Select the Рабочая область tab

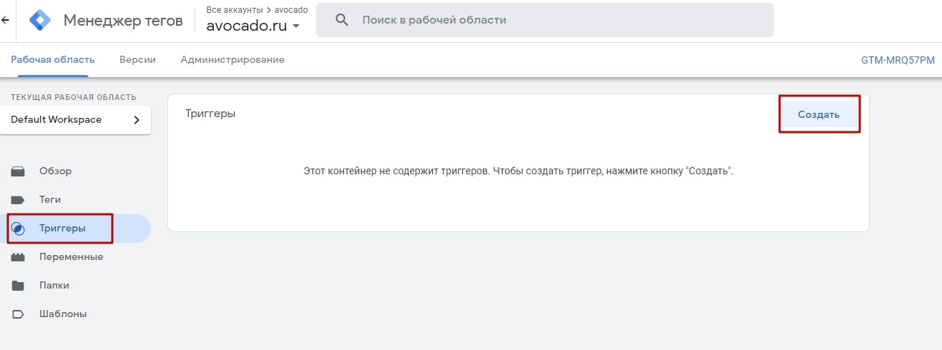tap(53, 60)
